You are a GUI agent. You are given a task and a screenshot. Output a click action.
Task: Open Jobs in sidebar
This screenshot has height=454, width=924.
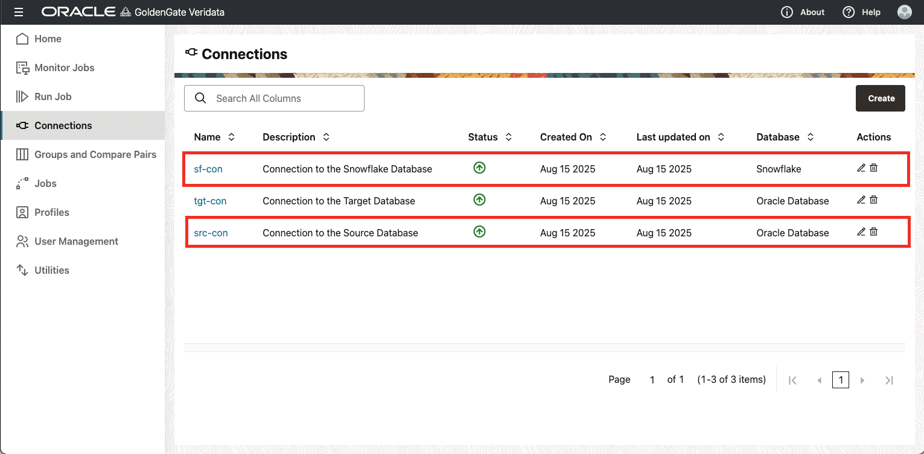[83, 183]
